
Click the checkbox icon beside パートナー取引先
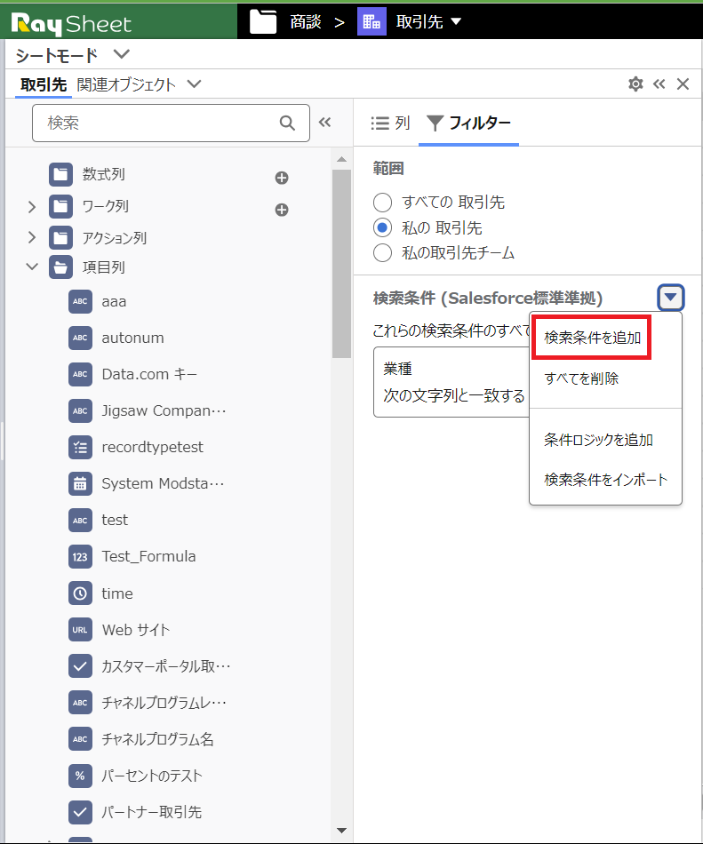(80, 812)
